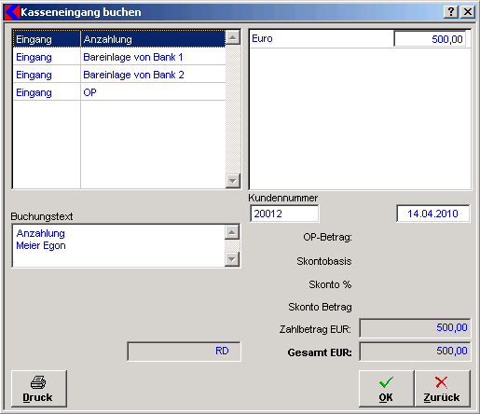The height and width of the screenshot is (414, 480).
Task: Click the Euro amount field 500,00
Action: pos(430,39)
